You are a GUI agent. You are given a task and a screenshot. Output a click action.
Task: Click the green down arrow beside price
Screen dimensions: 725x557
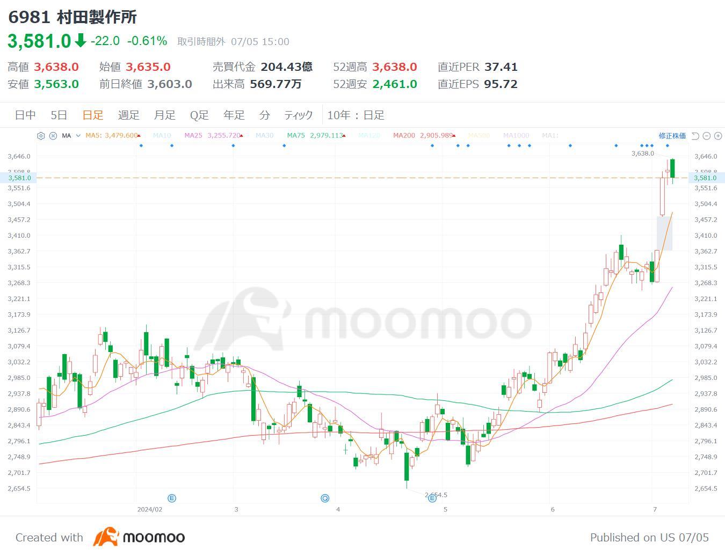coord(81,41)
